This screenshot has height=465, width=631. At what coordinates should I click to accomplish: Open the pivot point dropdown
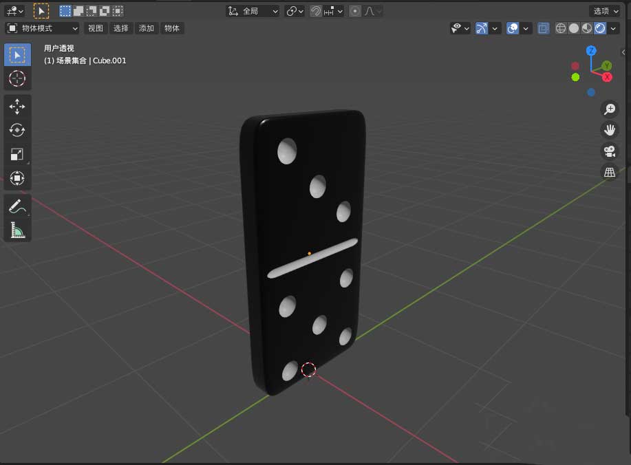(295, 11)
